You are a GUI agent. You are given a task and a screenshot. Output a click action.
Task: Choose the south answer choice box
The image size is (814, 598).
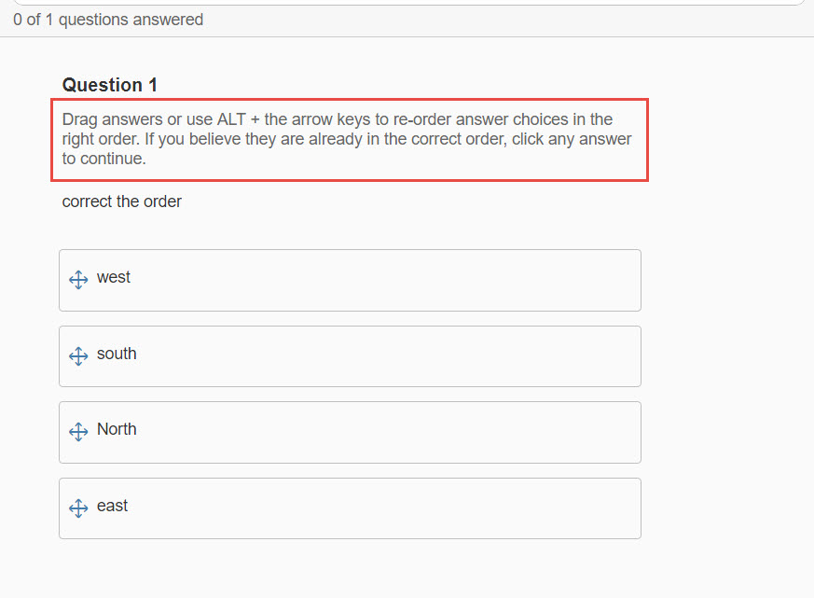350,356
